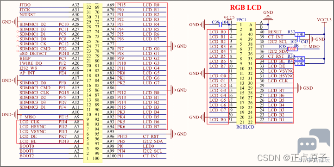
Task: Click pin name PE15
Action: point(63,117)
